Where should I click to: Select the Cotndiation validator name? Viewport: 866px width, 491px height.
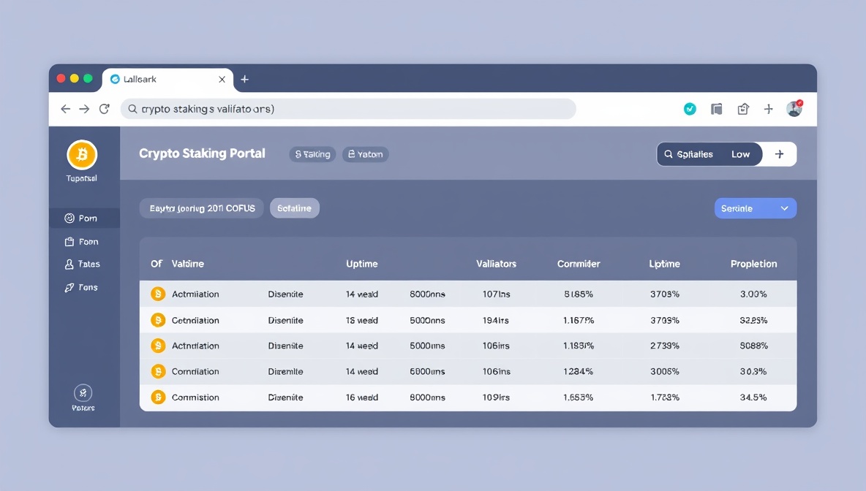pyautogui.click(x=195, y=320)
